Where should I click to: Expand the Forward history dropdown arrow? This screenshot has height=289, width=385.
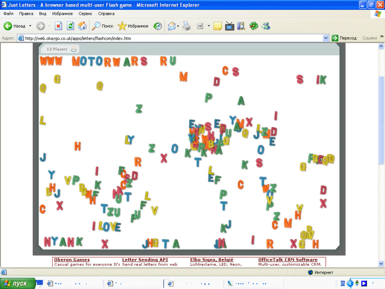tap(49, 26)
